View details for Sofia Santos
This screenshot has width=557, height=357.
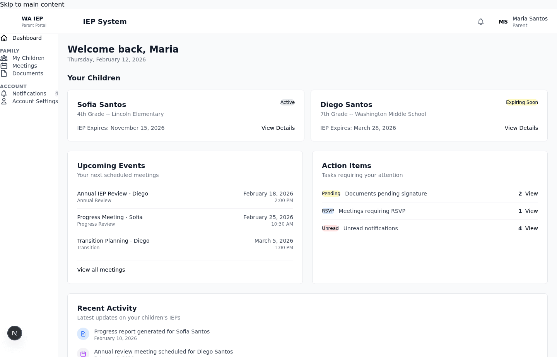[x=278, y=128]
